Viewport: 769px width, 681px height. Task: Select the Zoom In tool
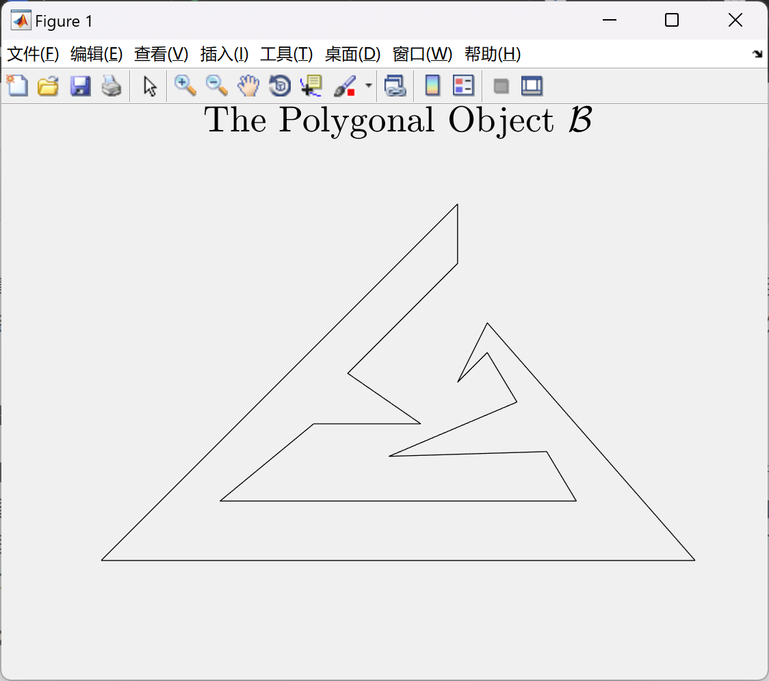(185, 86)
